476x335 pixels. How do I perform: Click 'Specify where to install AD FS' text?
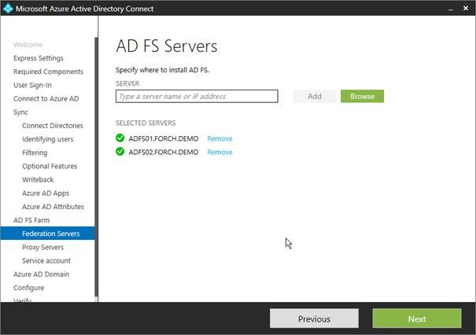(x=162, y=70)
